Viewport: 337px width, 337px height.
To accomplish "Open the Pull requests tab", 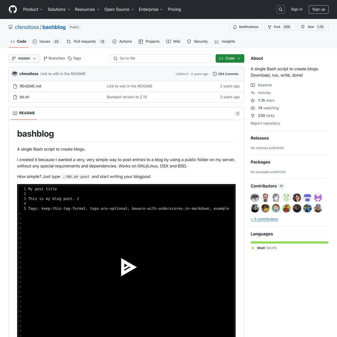I will coord(86,41).
